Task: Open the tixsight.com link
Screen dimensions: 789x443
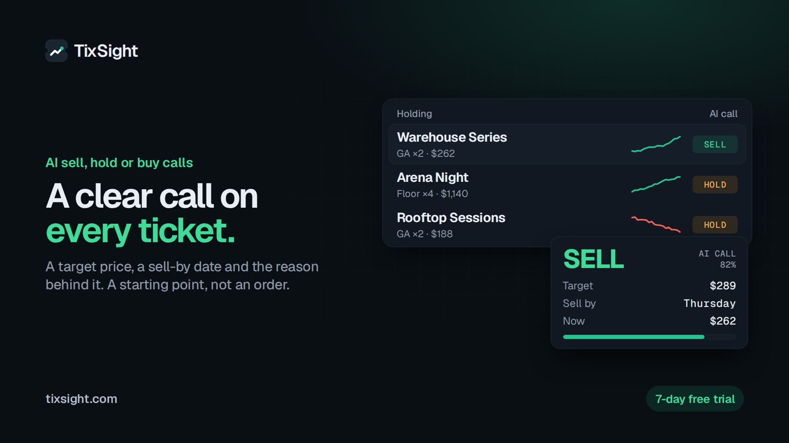Action: click(x=81, y=399)
